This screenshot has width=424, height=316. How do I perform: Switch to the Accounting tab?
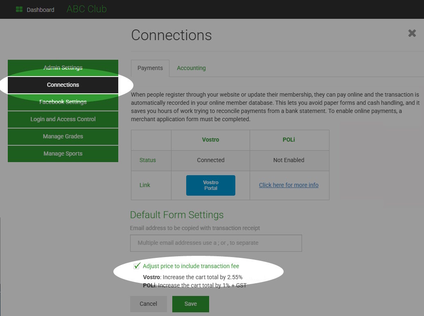click(x=191, y=68)
